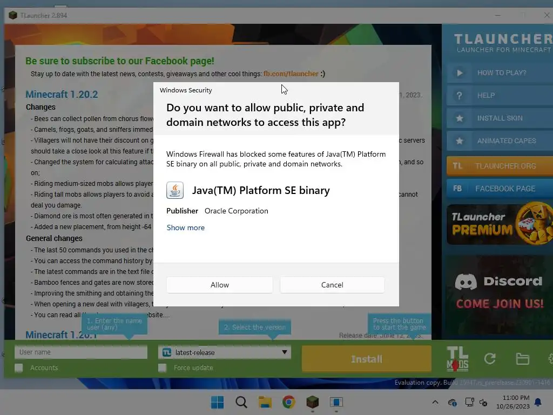Image resolution: width=553 pixels, height=415 pixels.
Task: Click the question mark help icon
Action: [459, 96]
